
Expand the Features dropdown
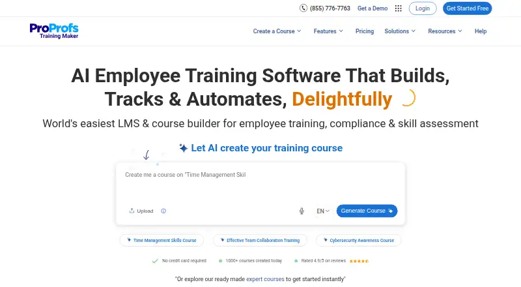click(328, 31)
